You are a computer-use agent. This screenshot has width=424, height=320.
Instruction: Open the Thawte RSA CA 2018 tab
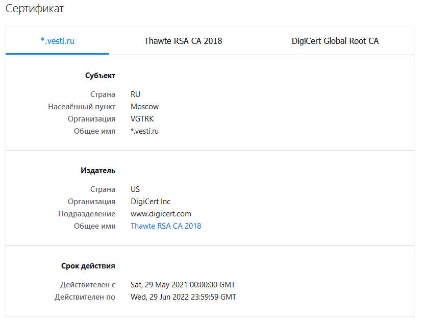coord(183,41)
